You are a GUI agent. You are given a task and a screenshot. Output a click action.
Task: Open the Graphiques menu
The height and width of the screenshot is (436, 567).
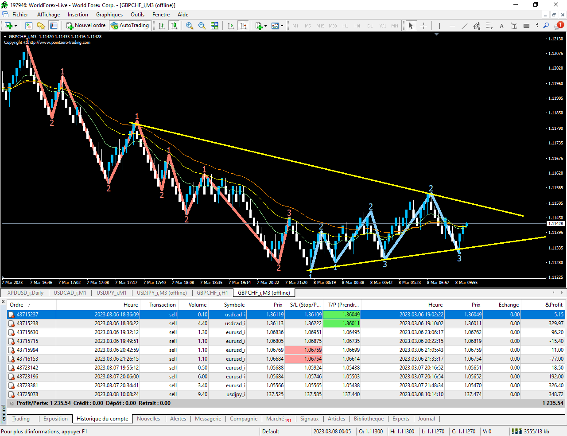click(109, 15)
